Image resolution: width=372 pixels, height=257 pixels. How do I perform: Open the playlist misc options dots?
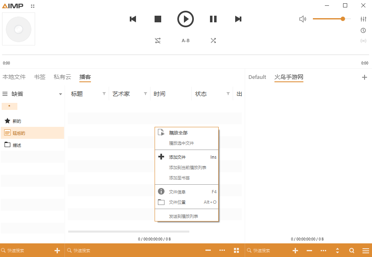(323, 251)
